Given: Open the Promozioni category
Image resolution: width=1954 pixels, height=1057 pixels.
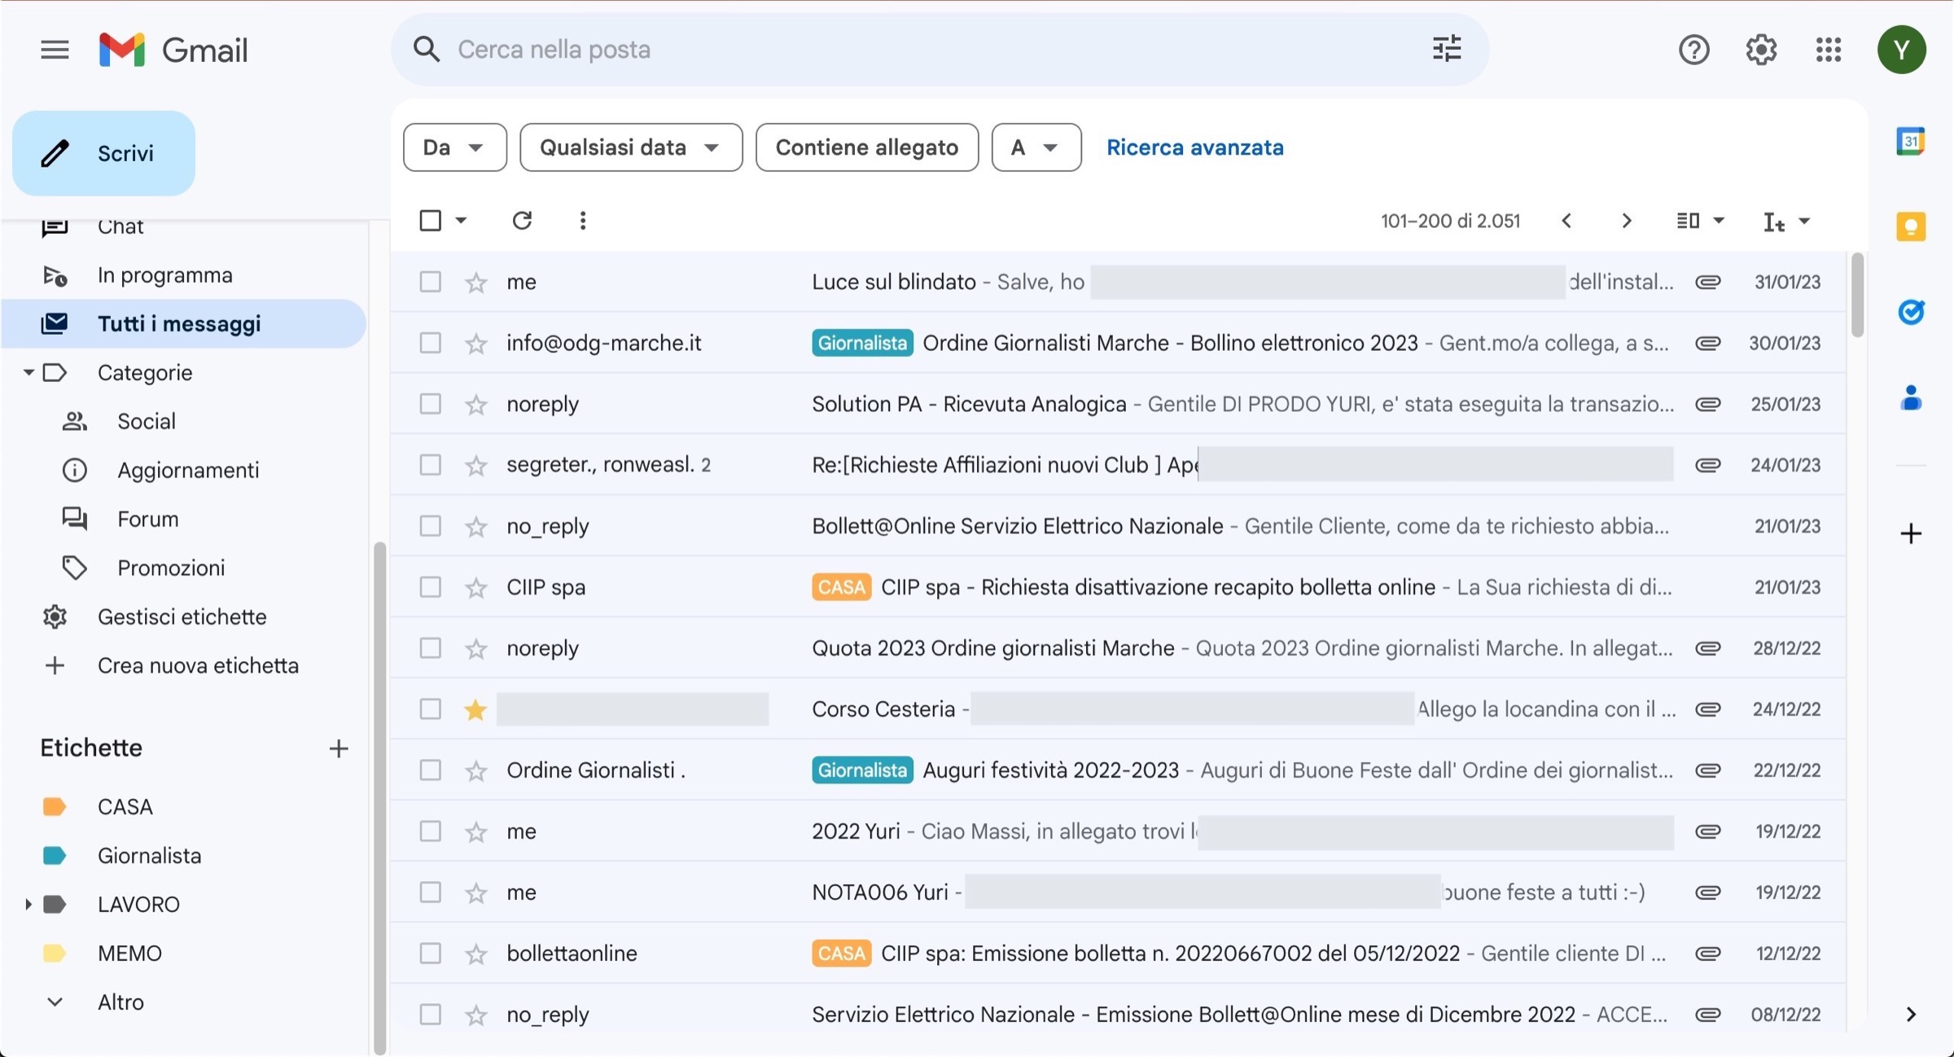Looking at the screenshot, I should [171, 568].
